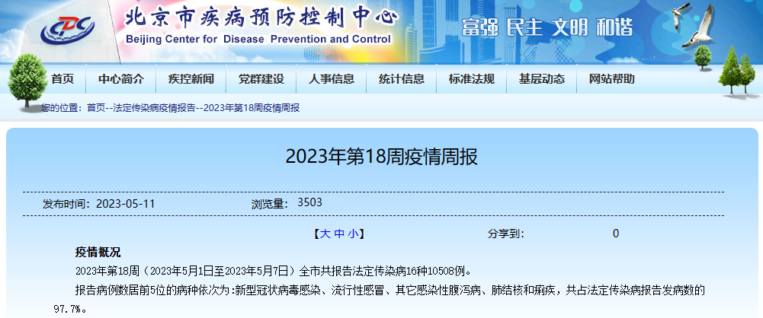Open the 基层动态 menu item
This screenshot has width=763, height=318.
coord(541,78)
